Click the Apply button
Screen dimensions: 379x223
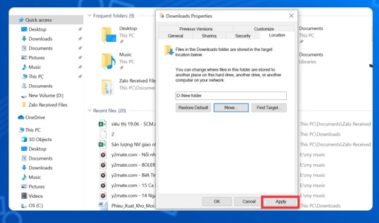pyautogui.click(x=281, y=202)
